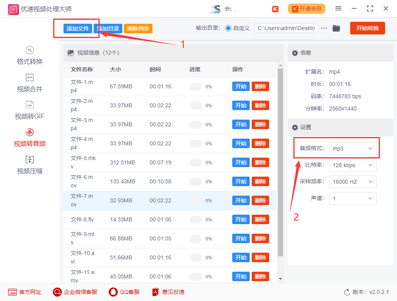Switch to the 视频转GIF converter
Viewport: 397px width, 301px height.
coord(29,110)
